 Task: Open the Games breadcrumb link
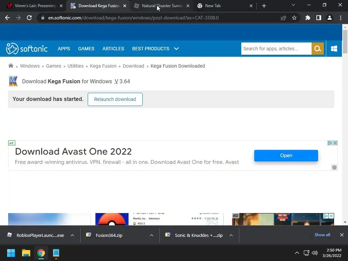[x=53, y=66]
